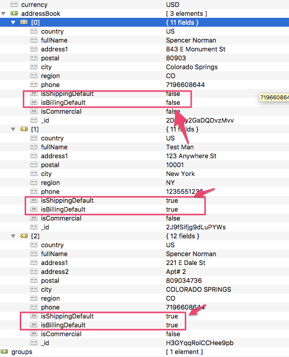The image size is (289, 357).
Task: Click boolean icon of isBillingDefault in [1]
Action: point(34,209)
